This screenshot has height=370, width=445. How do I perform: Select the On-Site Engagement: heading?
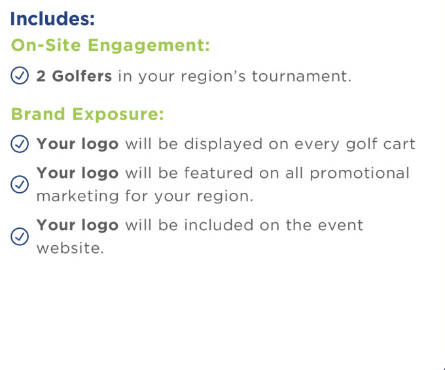111,46
